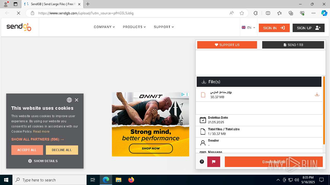Screen dimensions: 330x185
Task: Click the red flag report button
Action: [214, 162]
